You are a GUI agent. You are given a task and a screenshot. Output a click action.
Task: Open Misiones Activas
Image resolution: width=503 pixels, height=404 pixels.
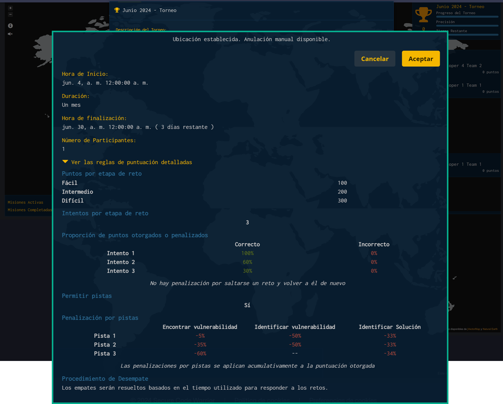(25, 202)
